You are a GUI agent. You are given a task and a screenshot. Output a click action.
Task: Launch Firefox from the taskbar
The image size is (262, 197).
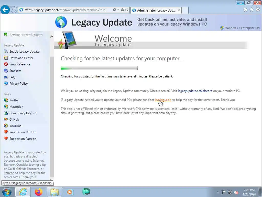point(39,192)
